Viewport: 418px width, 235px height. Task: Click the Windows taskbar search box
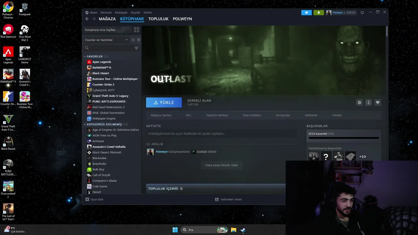point(204,230)
